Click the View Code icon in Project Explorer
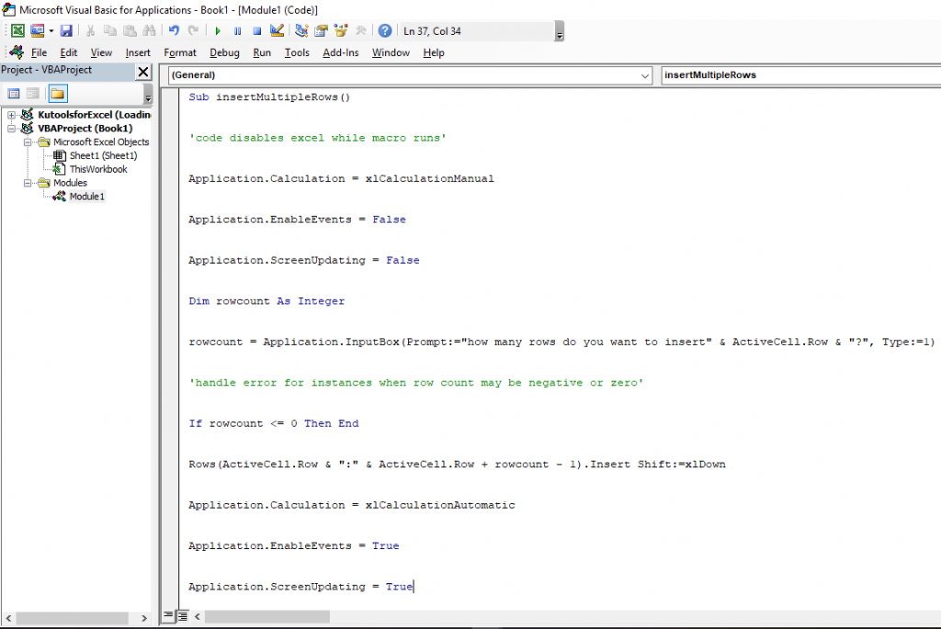The width and height of the screenshot is (941, 629). (14, 93)
